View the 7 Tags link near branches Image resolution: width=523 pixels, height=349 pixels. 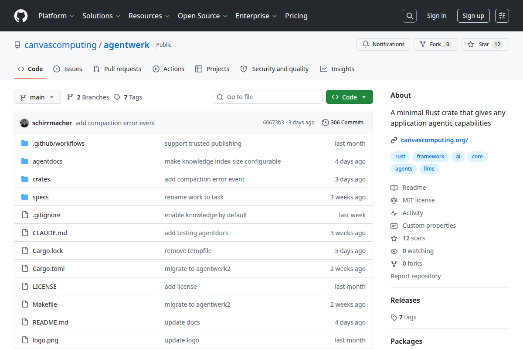(x=128, y=97)
